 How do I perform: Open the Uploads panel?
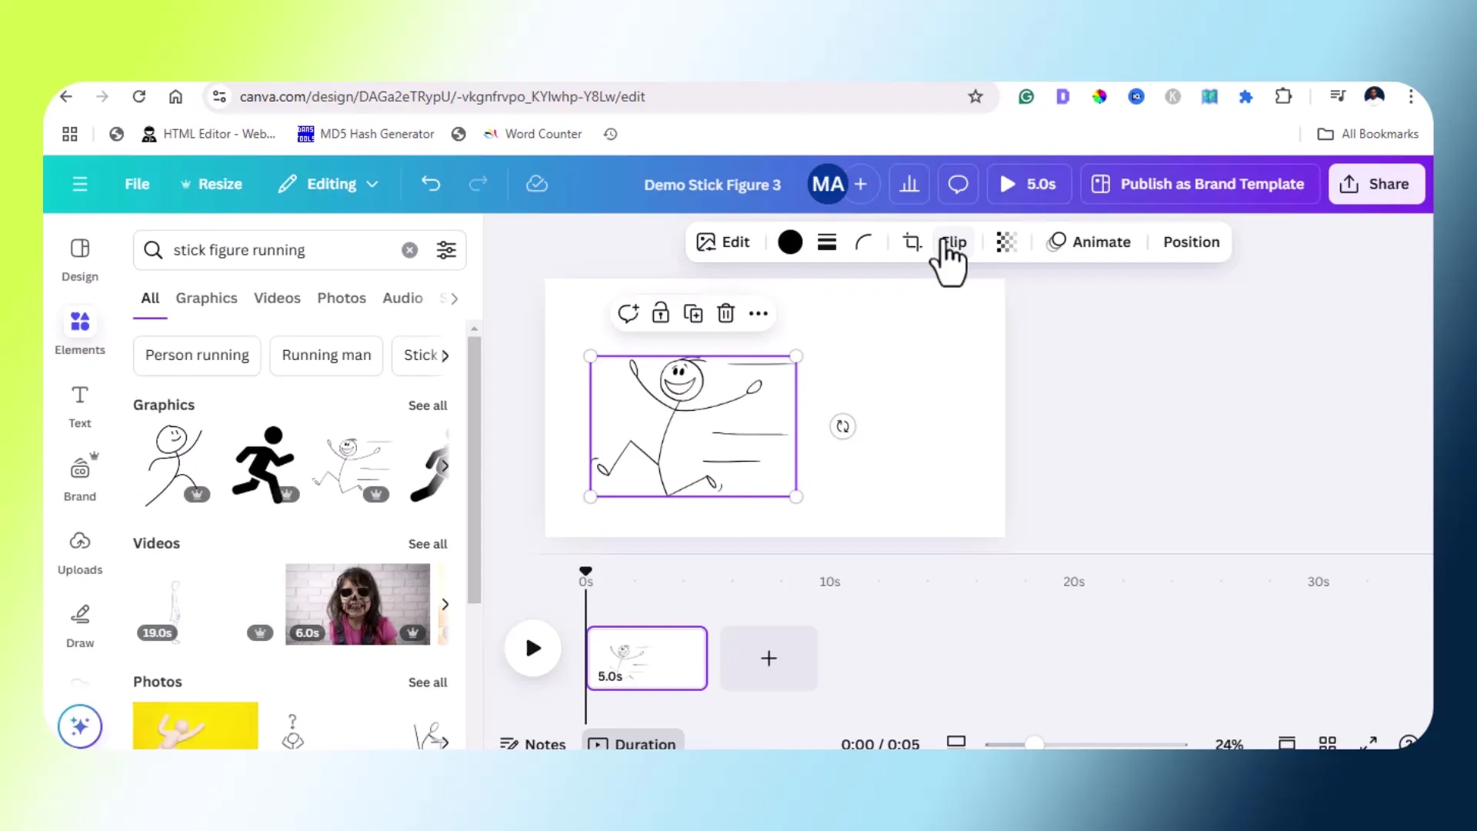pyautogui.click(x=80, y=552)
